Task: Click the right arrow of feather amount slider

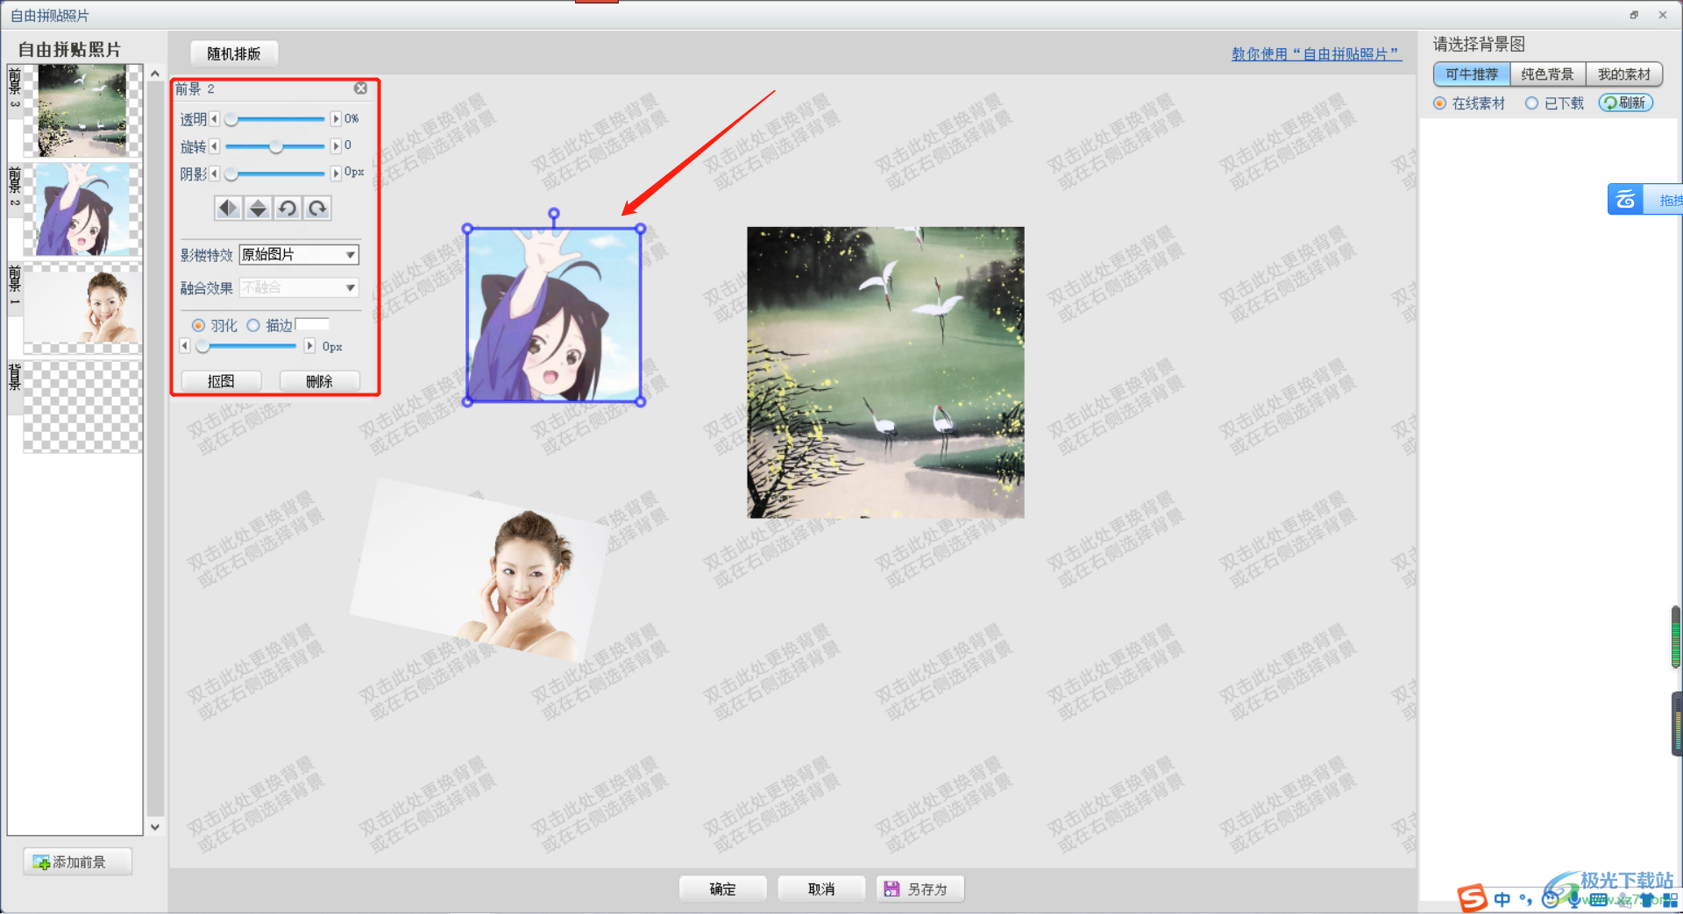Action: click(309, 346)
